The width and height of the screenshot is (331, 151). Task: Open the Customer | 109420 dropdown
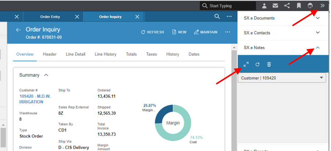click(282, 78)
